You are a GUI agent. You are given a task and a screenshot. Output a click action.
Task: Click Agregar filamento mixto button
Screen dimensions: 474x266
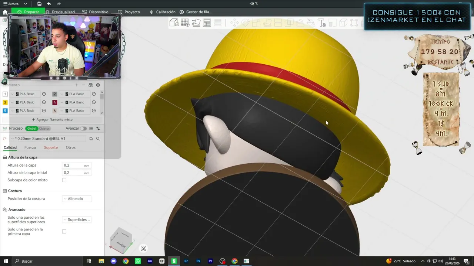pos(52,120)
